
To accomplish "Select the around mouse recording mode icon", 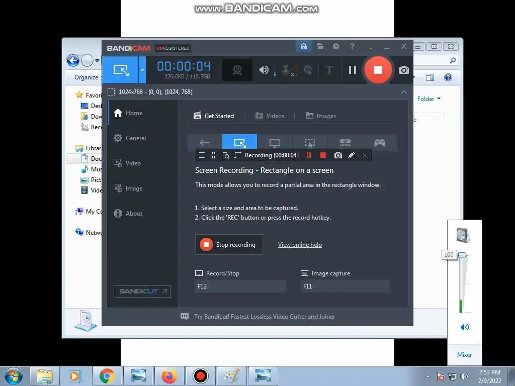I will tap(310, 142).
